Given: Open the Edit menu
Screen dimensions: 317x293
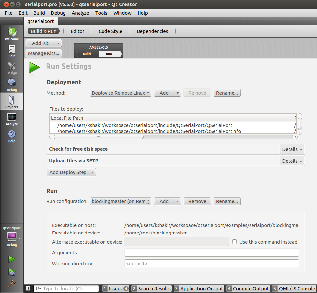Looking at the screenshot, I should coord(23,13).
